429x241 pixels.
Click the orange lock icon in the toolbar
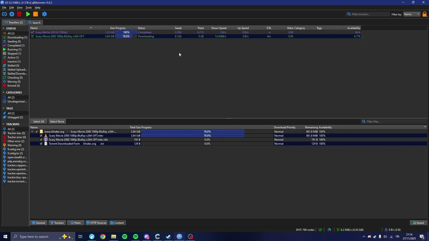425,14
